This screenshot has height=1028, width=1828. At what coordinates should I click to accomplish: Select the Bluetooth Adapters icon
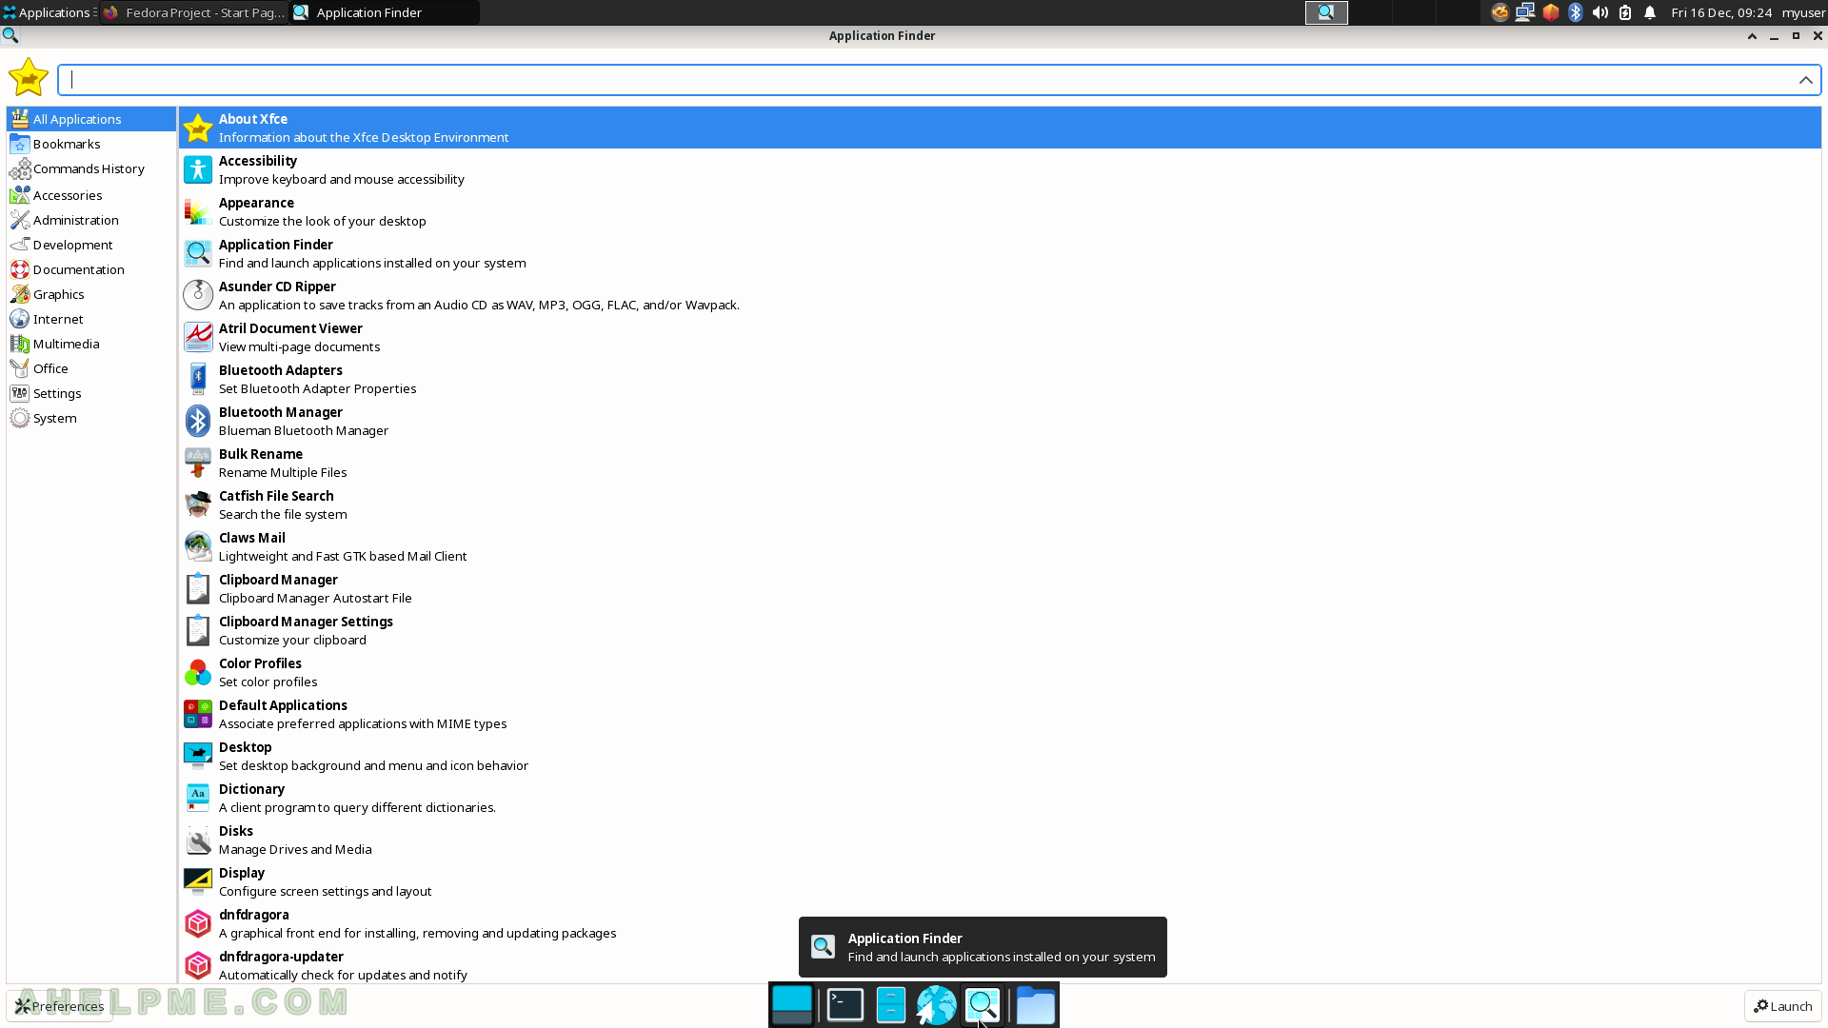pos(198,379)
